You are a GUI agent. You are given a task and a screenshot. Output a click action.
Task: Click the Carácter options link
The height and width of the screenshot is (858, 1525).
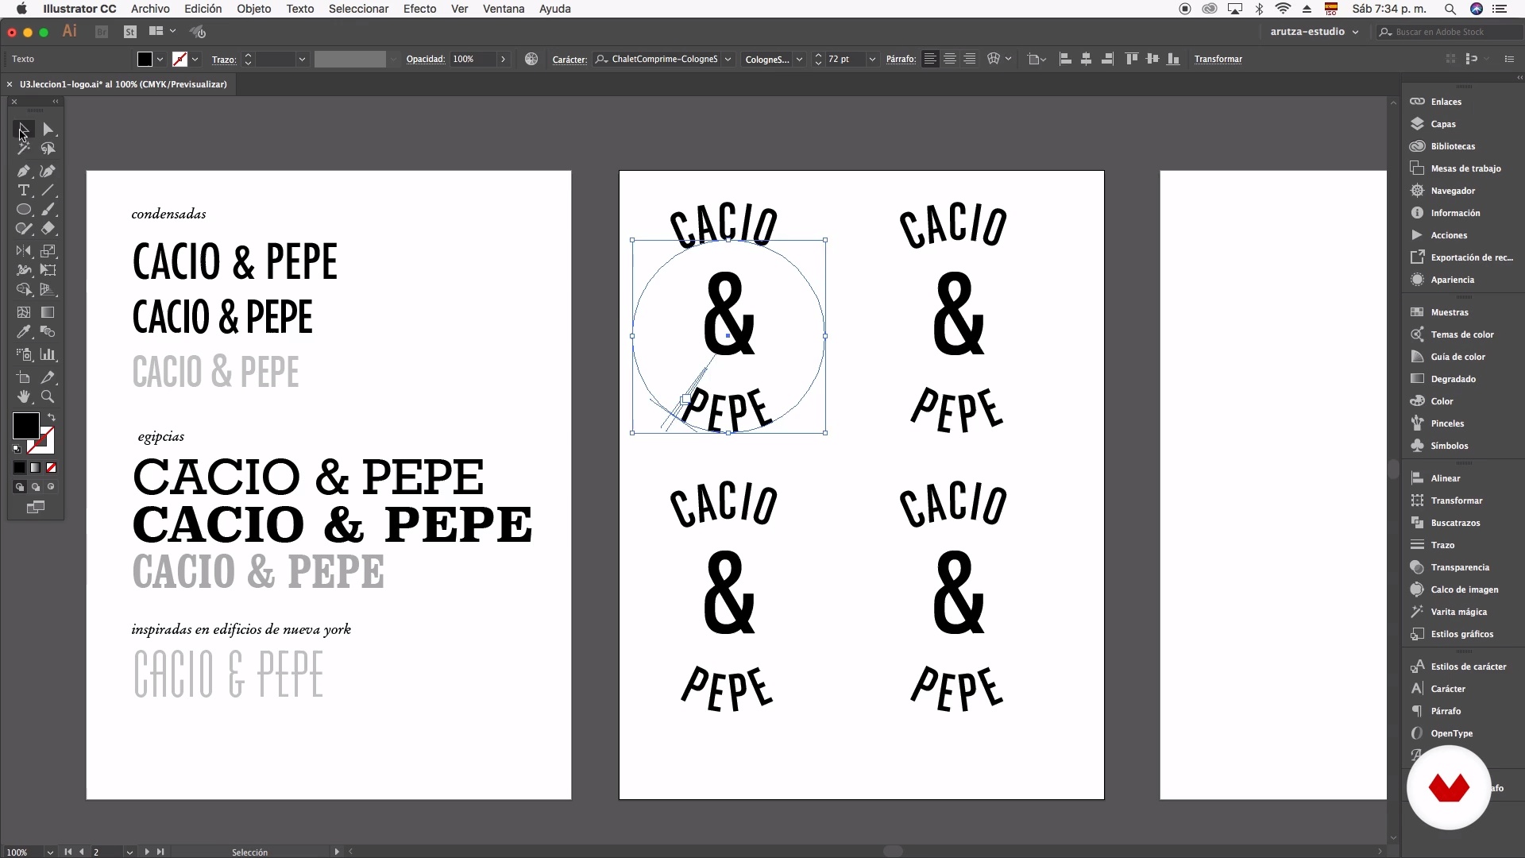pyautogui.click(x=569, y=60)
